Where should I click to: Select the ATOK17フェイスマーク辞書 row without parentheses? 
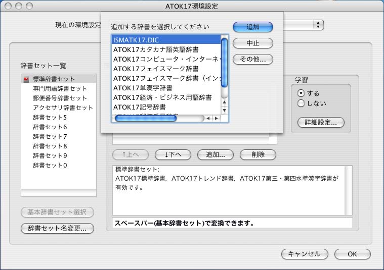tap(166, 69)
